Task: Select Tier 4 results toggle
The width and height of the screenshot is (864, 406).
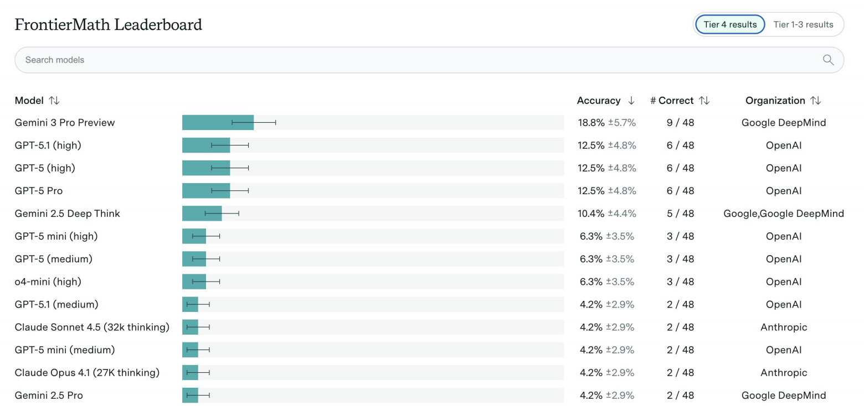Action: (730, 24)
